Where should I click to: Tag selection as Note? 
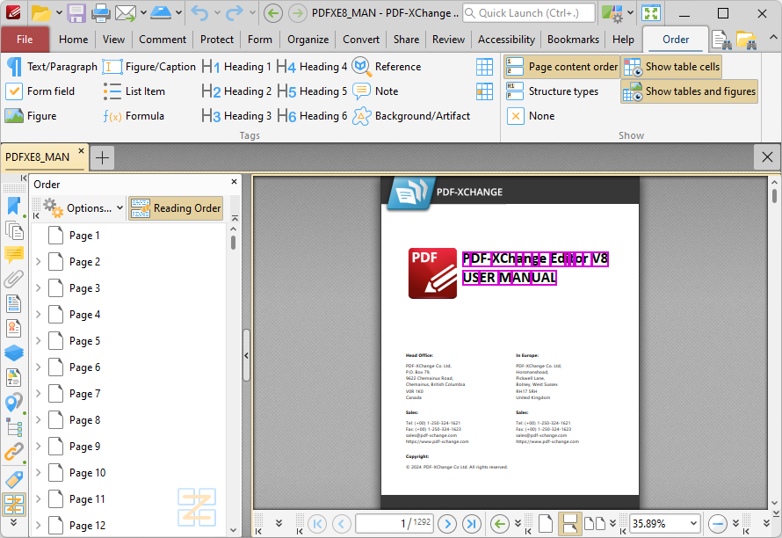click(375, 91)
